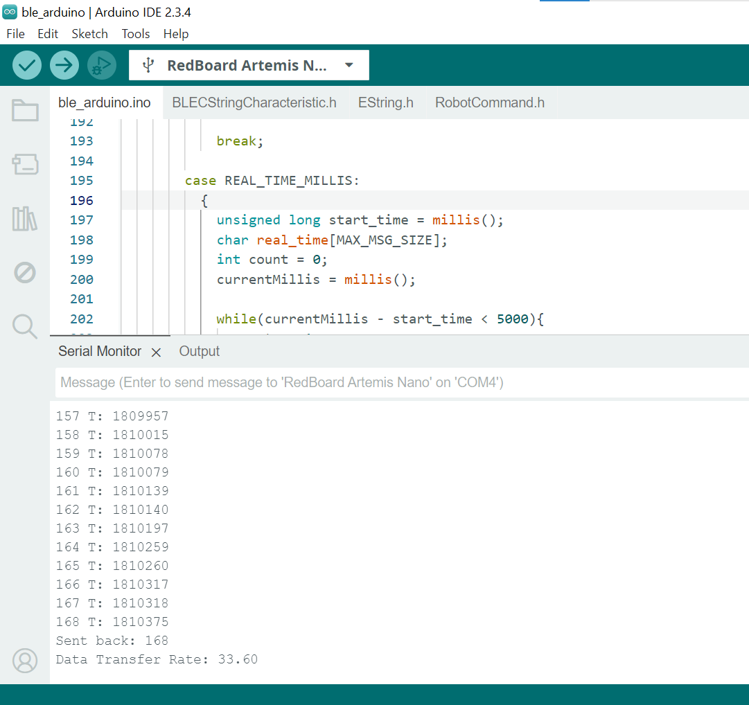Click the USB icon in board selector
749x705 pixels.
click(148, 65)
